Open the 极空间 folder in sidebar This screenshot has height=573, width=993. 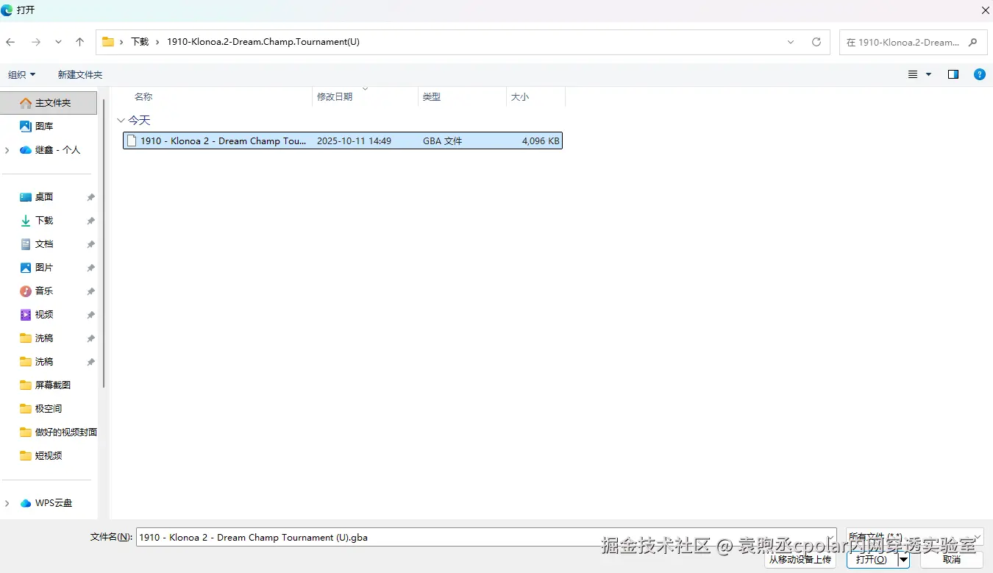pos(49,409)
